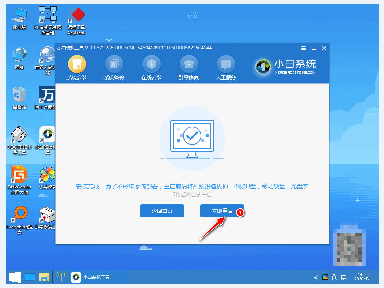384x288 pixels.
Task: Open the hamburger menu in title bar
Action: 304,49
